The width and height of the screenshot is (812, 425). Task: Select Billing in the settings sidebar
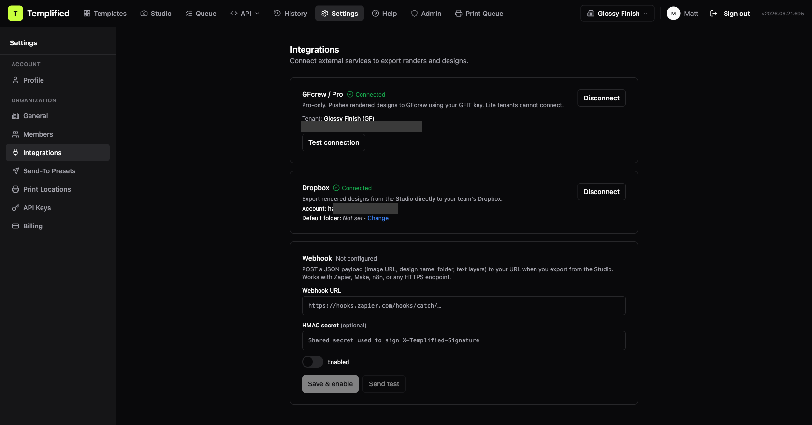(x=58, y=226)
